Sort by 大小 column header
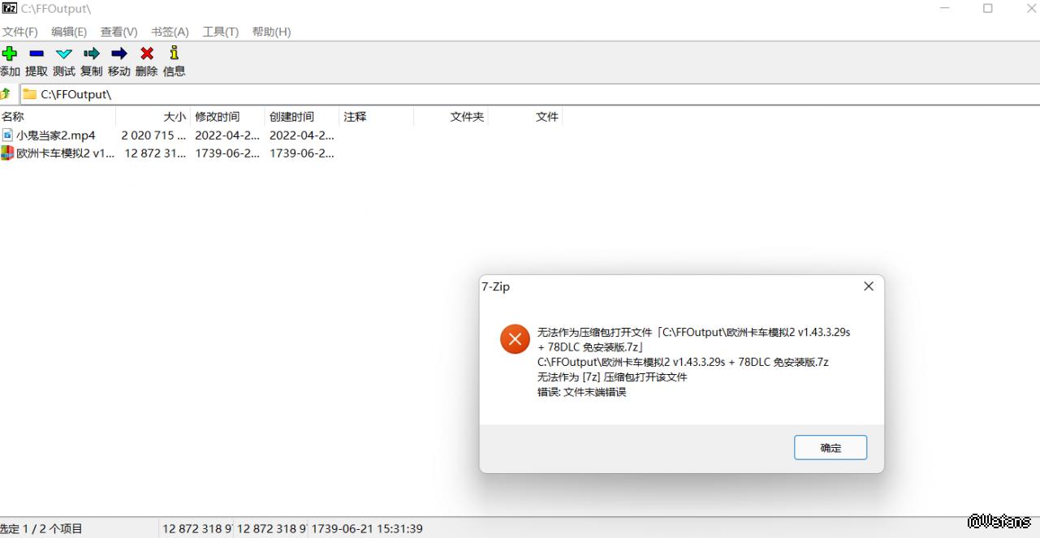This screenshot has width=1040, height=538. pyautogui.click(x=153, y=117)
